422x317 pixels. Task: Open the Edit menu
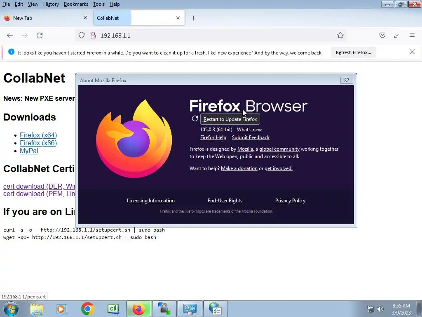pyautogui.click(x=19, y=4)
